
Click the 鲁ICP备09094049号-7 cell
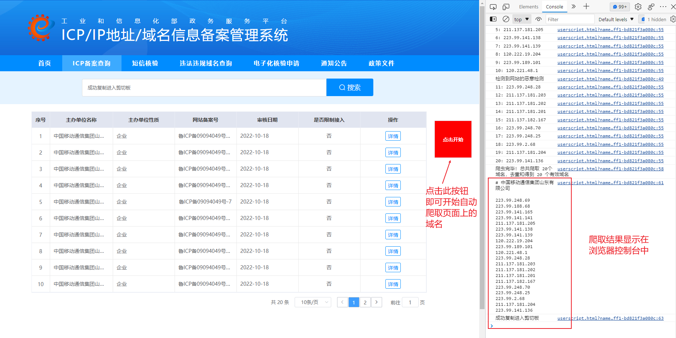205,202
